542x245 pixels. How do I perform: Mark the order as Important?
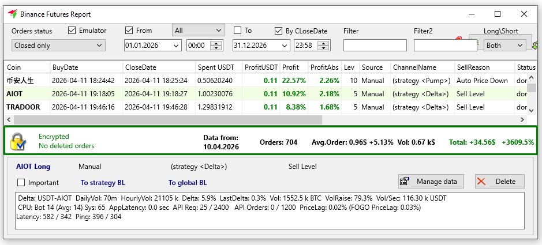point(21,183)
